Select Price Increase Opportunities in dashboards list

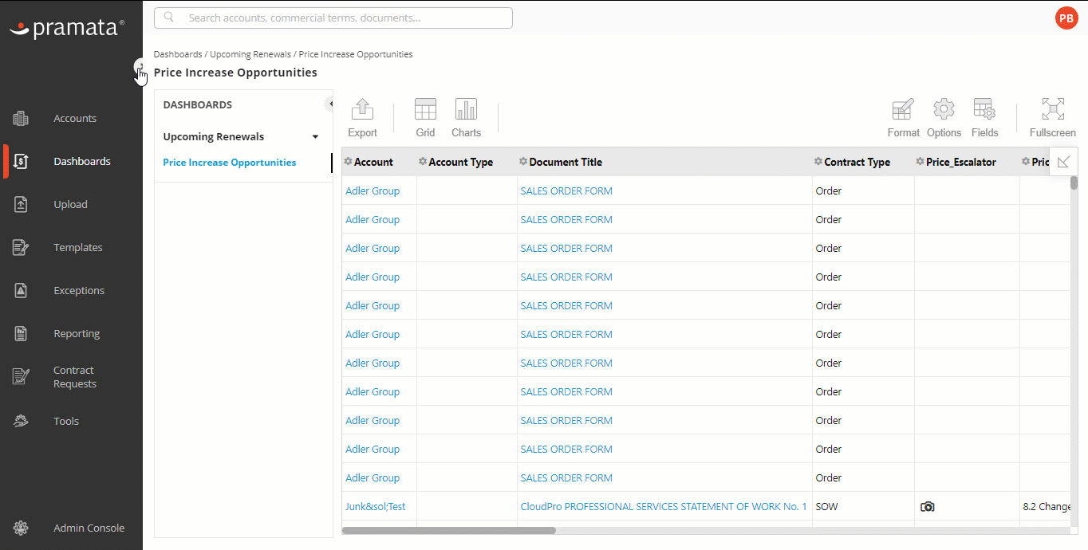(x=230, y=163)
